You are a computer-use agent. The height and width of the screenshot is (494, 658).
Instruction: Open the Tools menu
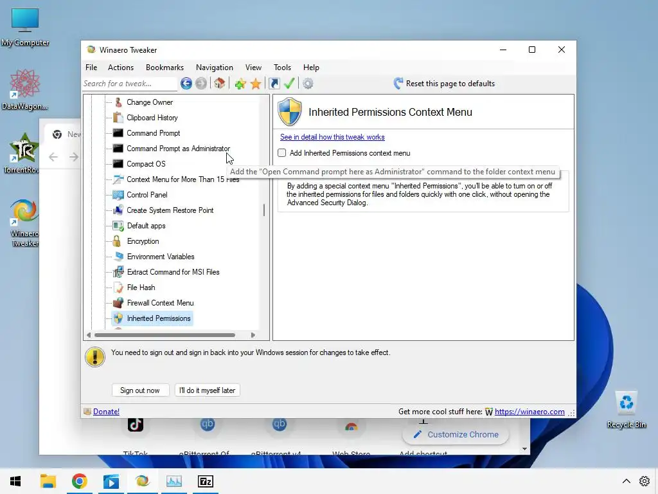(x=283, y=67)
